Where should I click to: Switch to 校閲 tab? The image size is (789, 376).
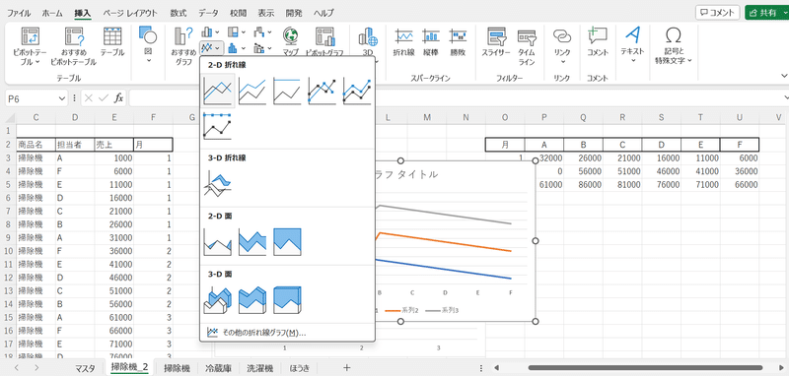click(239, 13)
